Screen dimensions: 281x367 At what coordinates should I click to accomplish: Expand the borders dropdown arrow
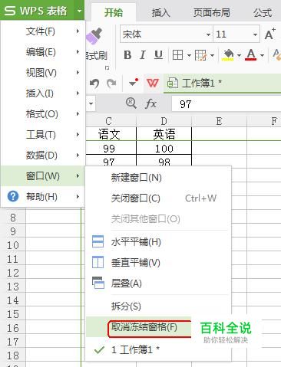coord(189,55)
